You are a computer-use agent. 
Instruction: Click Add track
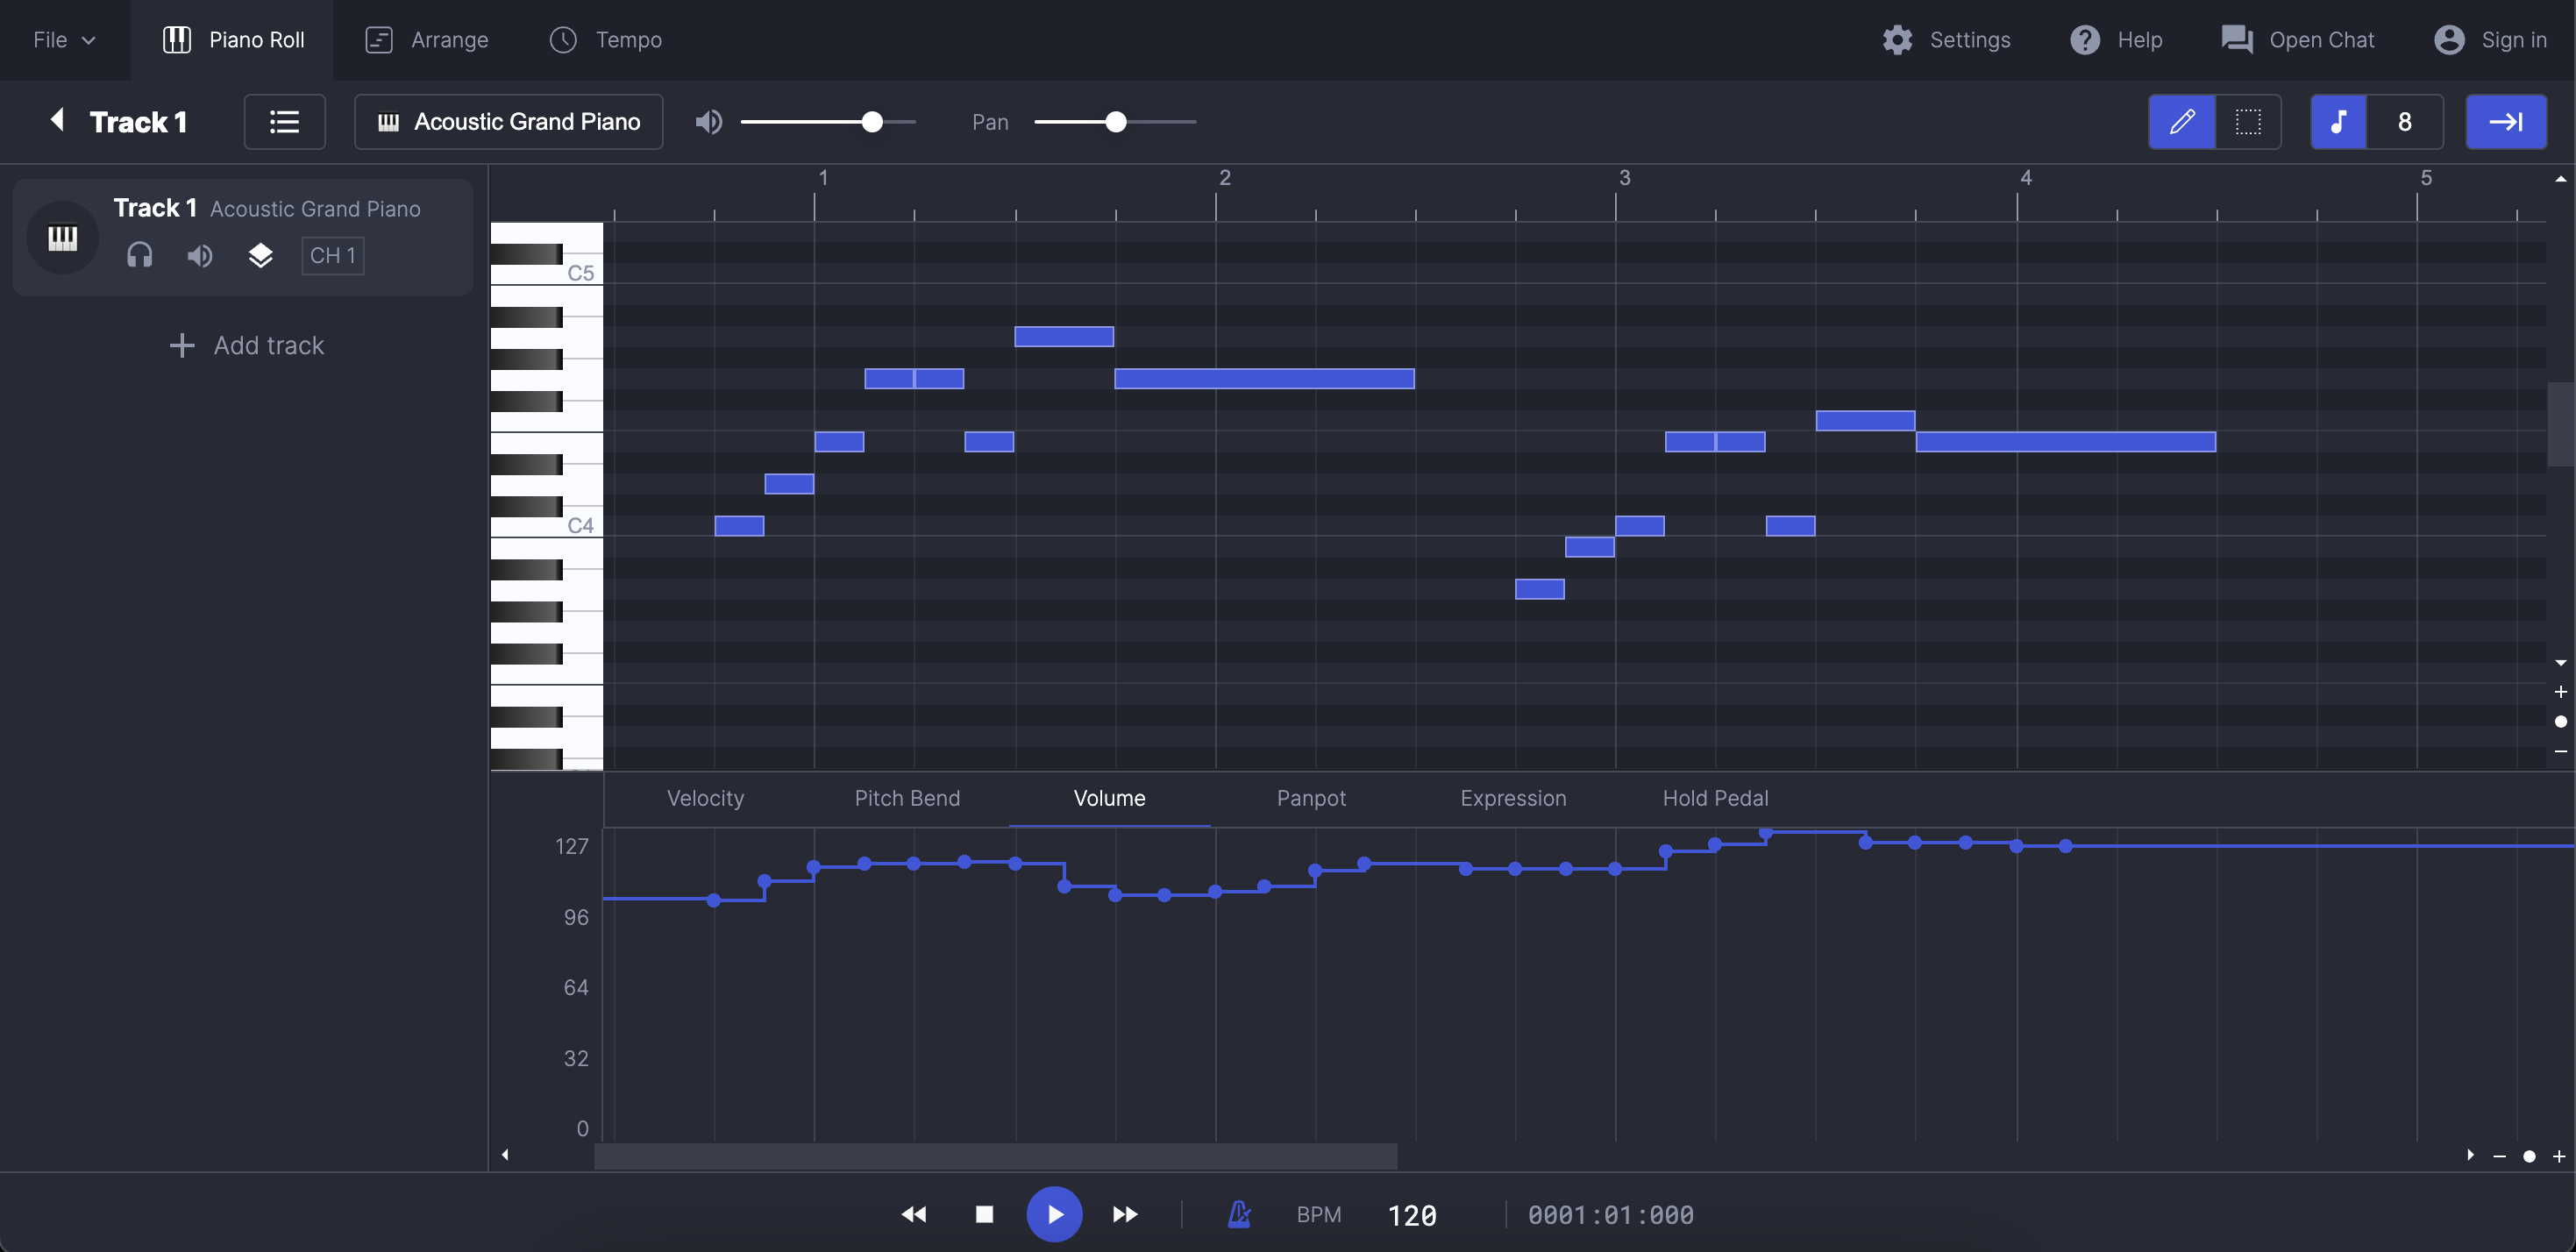(247, 346)
